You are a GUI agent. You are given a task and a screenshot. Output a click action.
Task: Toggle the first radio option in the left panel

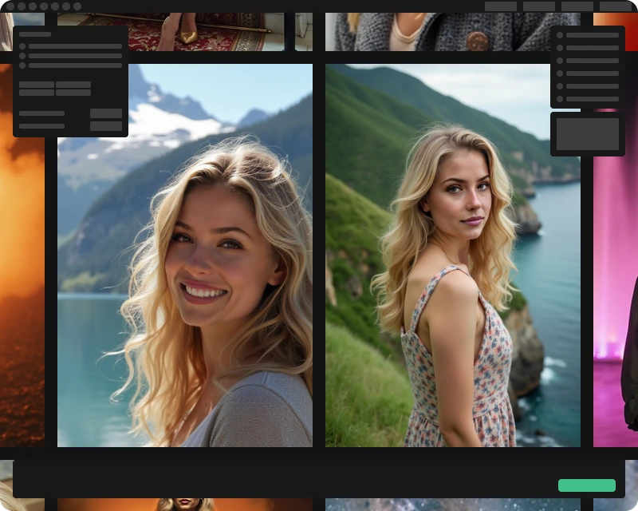pyautogui.click(x=22, y=46)
